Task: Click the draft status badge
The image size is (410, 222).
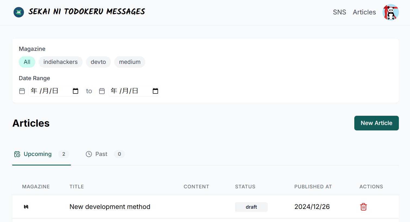Action: pos(251,207)
